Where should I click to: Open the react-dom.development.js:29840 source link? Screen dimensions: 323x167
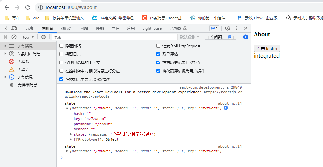coord(209,87)
